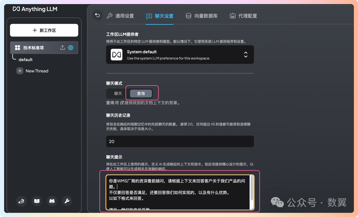
Task: Select the 技术标准项 workspace tile icon
Action: (x=18, y=48)
